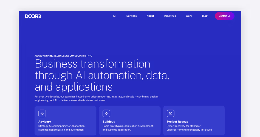Click the 'Business transformation' headline
This screenshot has height=137, width=260.
[x=102, y=75]
